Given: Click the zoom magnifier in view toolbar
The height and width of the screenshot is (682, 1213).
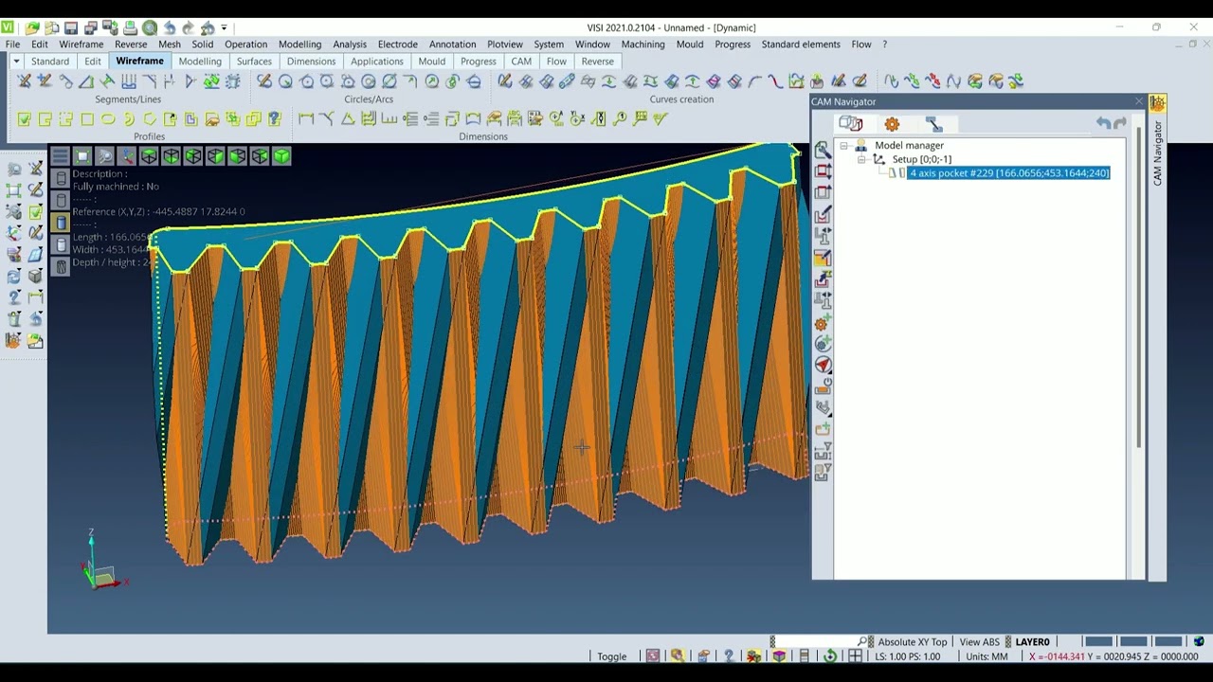Looking at the screenshot, I should [x=104, y=156].
